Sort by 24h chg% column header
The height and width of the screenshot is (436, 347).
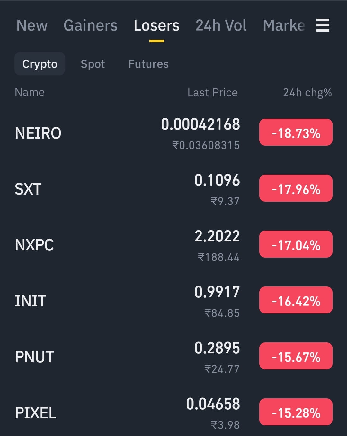pyautogui.click(x=307, y=93)
